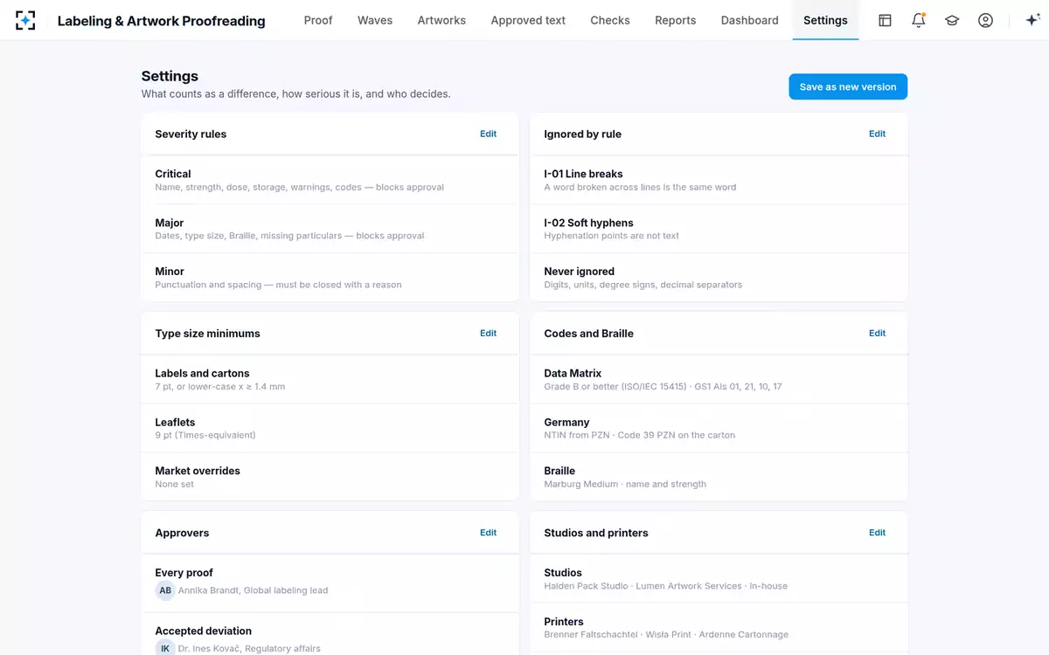The width and height of the screenshot is (1049, 655).
Task: Go to the Artworks tab
Action: pos(441,20)
